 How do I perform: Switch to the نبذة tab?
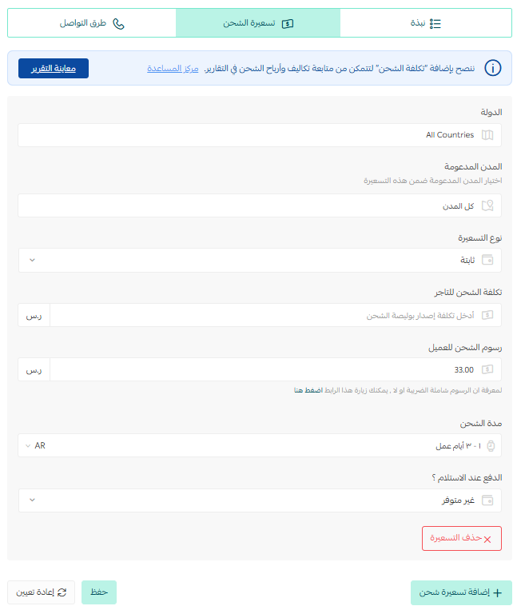pyautogui.click(x=426, y=23)
